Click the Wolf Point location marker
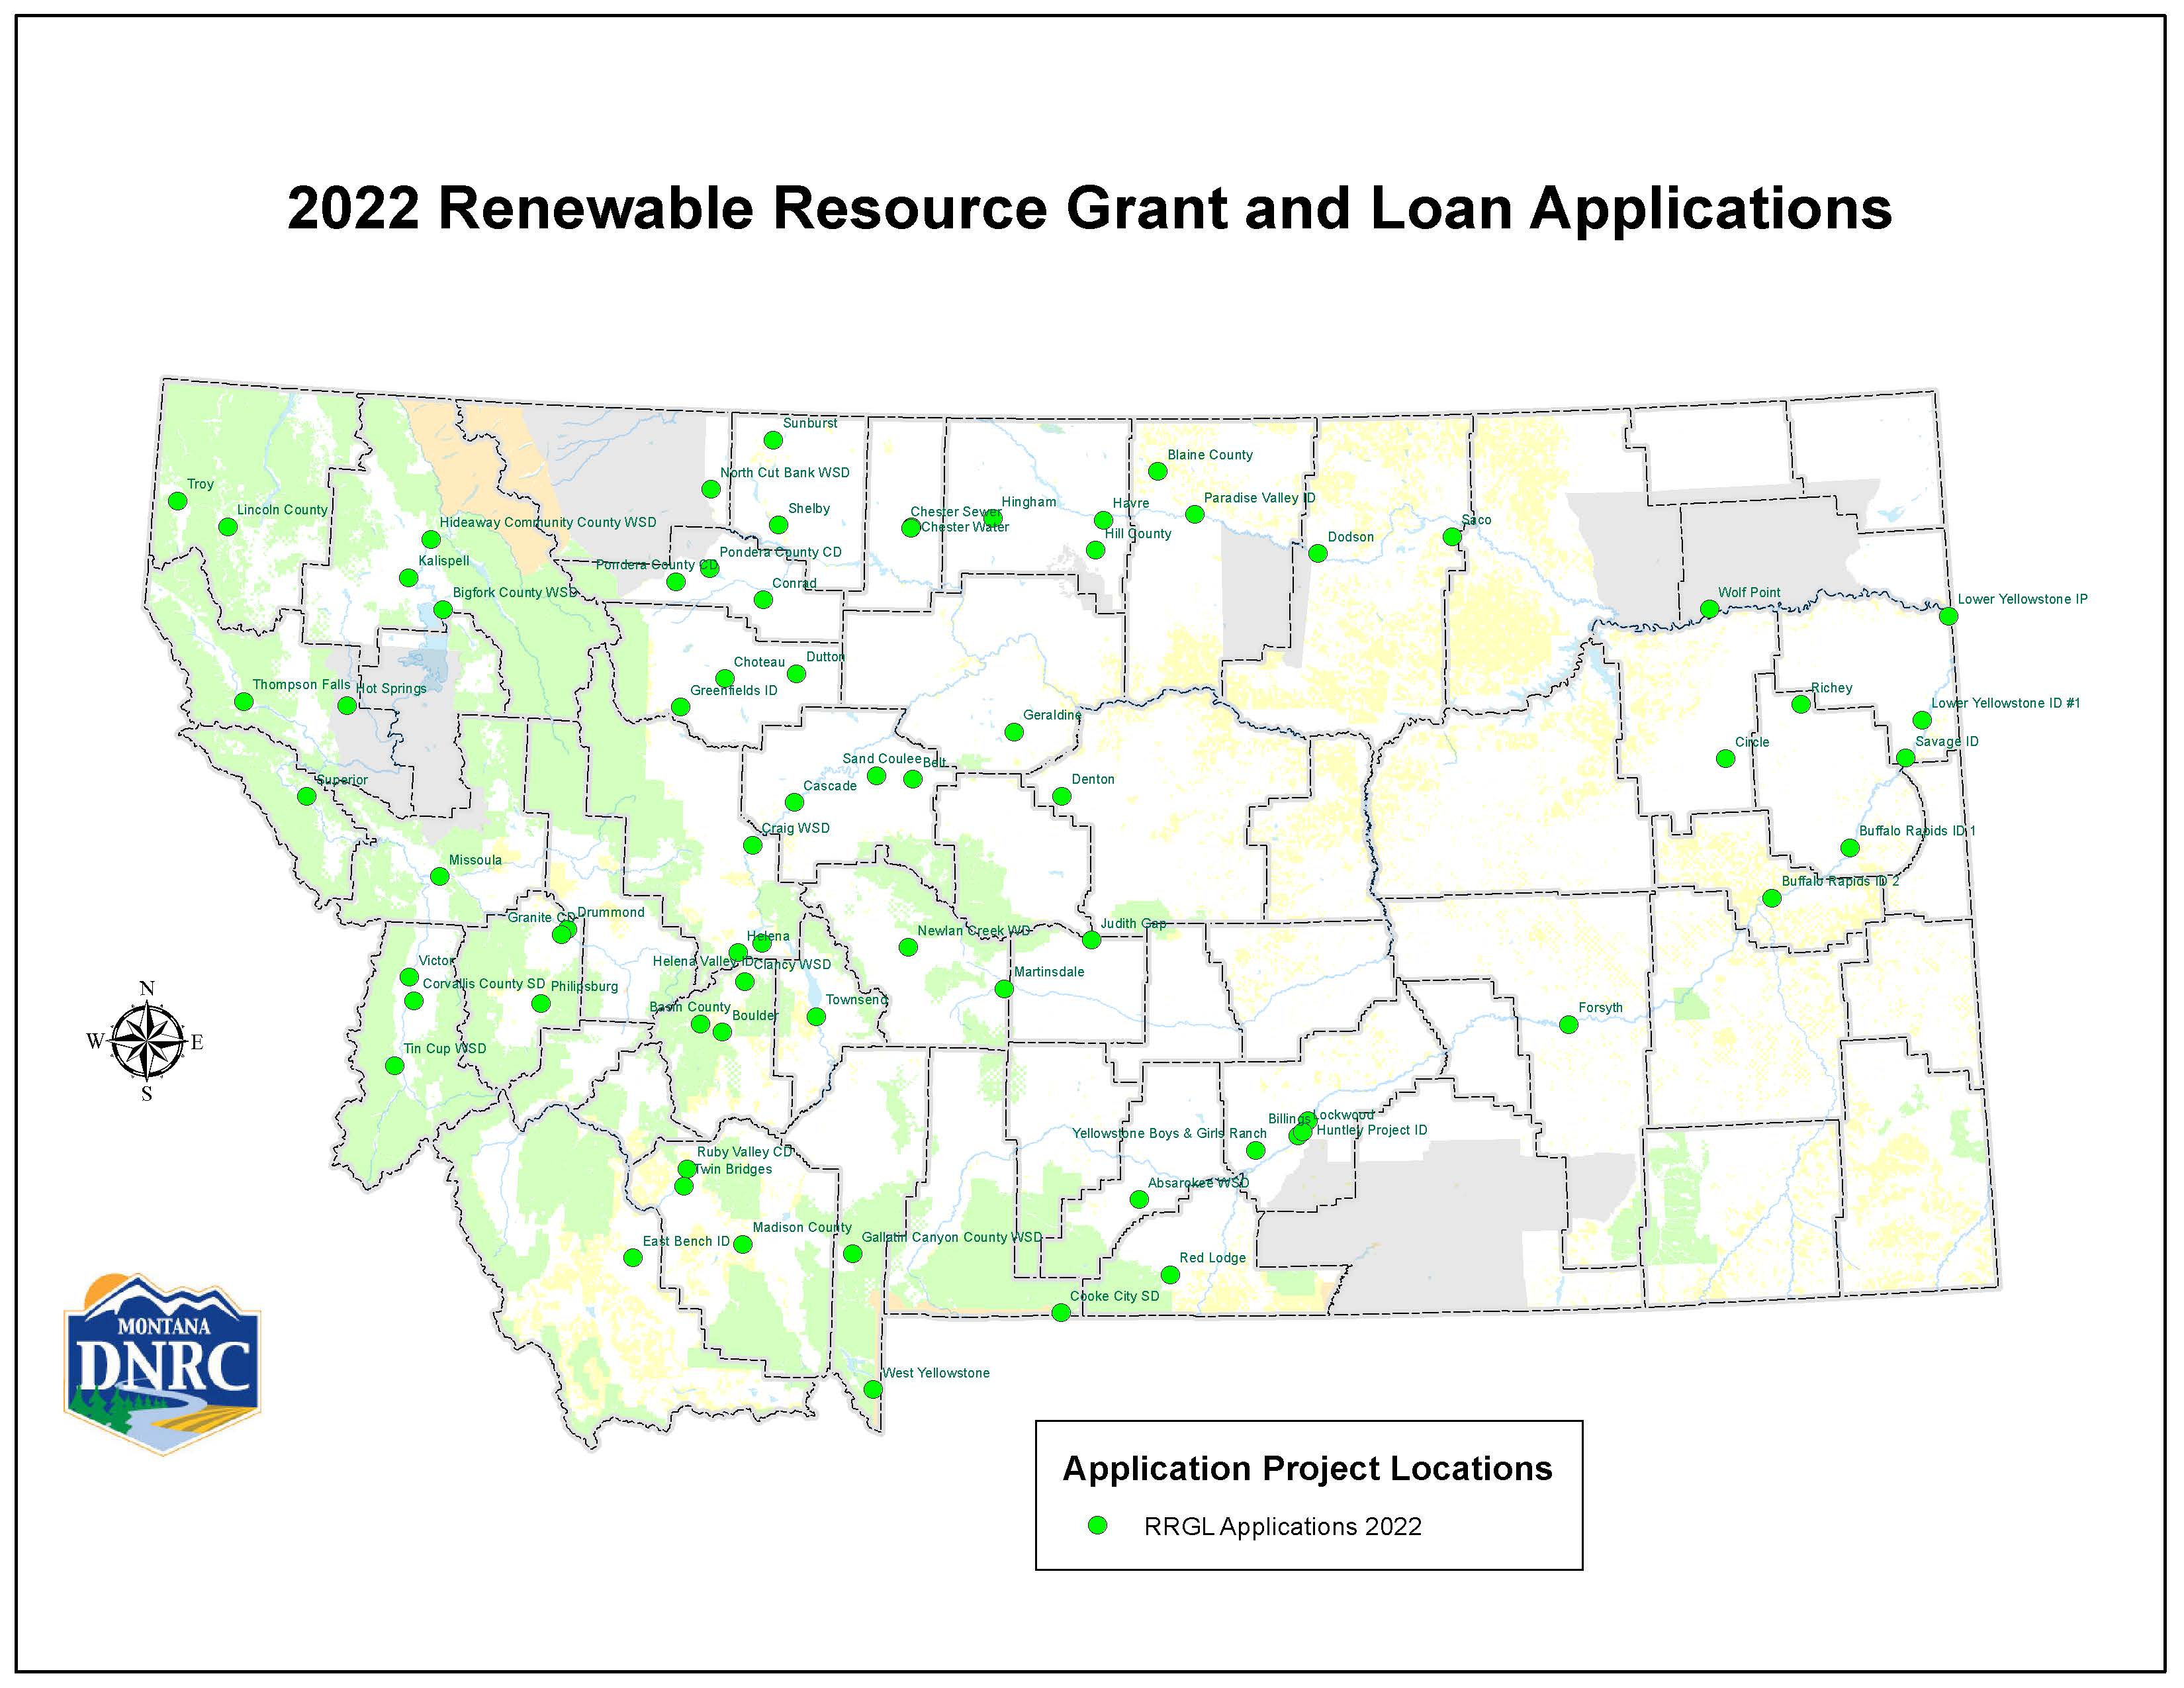 pos(1709,609)
